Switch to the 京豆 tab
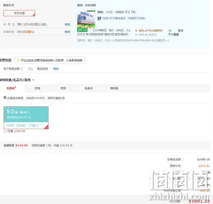This screenshot has width=213, height=204. tap(63, 88)
